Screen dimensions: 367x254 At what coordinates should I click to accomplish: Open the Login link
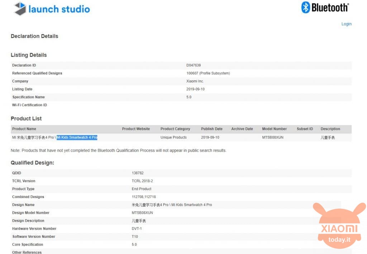coord(347,24)
